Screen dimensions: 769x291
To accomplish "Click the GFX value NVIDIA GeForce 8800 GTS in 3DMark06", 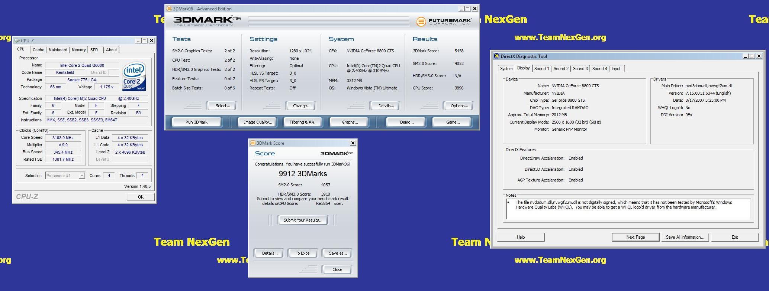I will pos(370,51).
